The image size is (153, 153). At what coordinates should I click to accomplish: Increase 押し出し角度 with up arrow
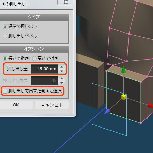point(62,78)
